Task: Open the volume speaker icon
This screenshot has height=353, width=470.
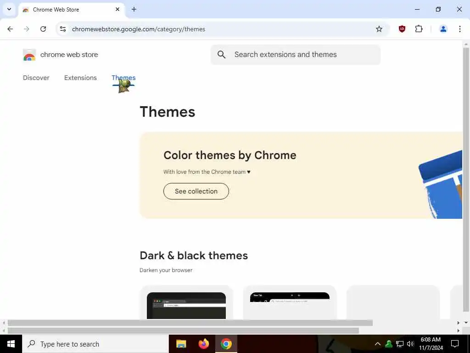Action: (x=410, y=344)
